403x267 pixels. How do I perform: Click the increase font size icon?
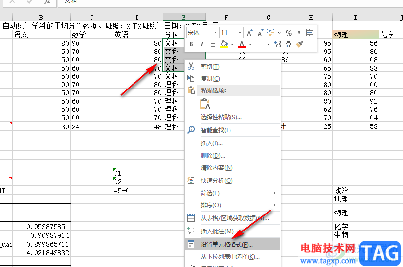(249, 33)
